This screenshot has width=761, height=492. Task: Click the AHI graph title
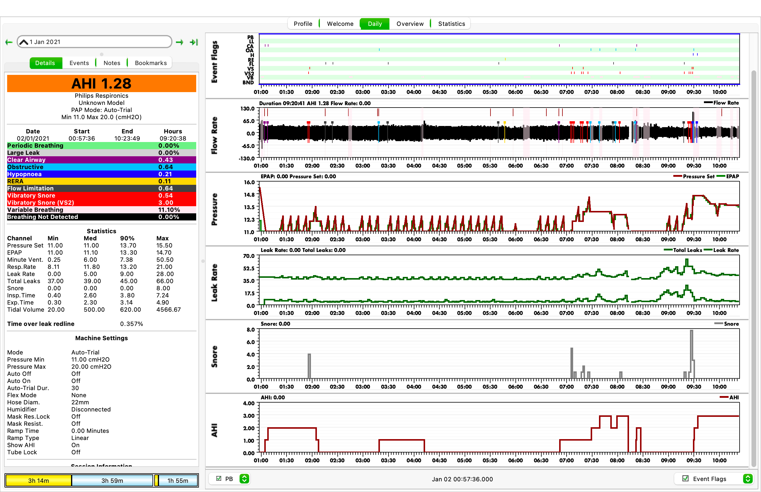click(214, 430)
